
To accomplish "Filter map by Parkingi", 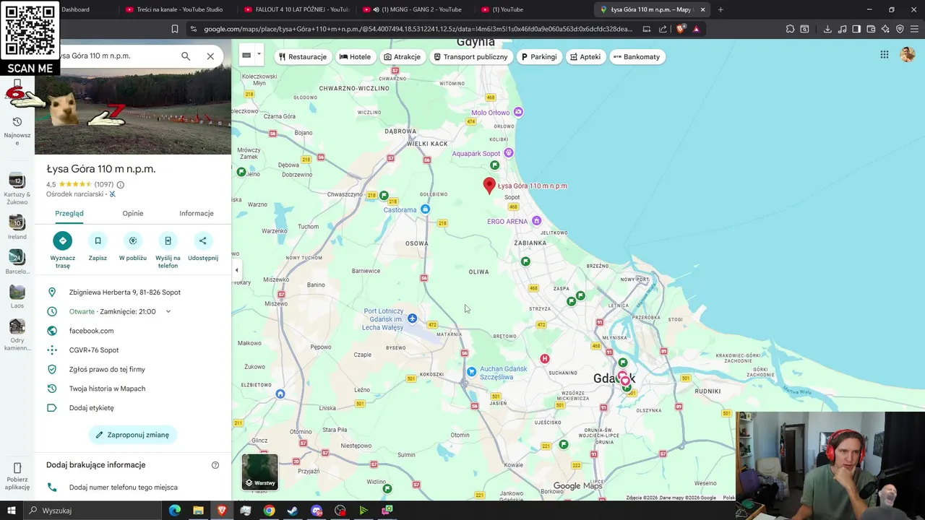I will (539, 56).
